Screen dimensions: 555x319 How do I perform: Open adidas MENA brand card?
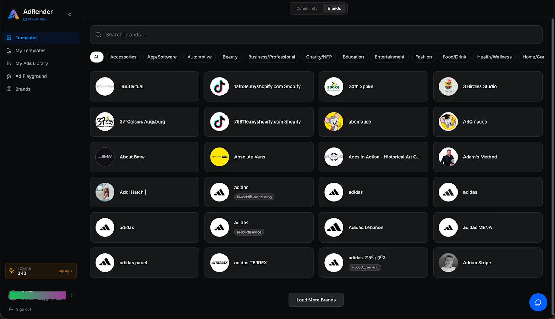pos(488,227)
